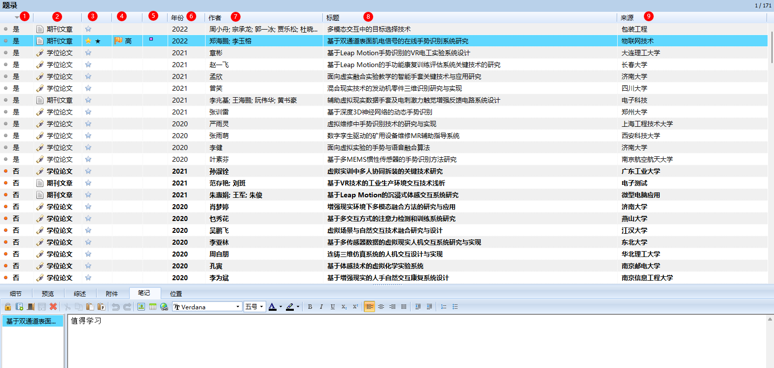Center align the note text

381,307
